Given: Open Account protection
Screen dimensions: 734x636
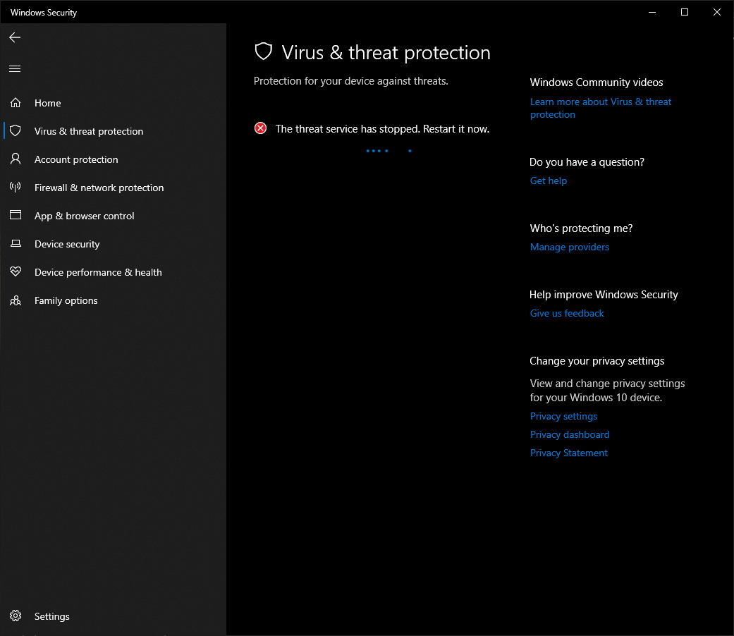Looking at the screenshot, I should (114, 159).
